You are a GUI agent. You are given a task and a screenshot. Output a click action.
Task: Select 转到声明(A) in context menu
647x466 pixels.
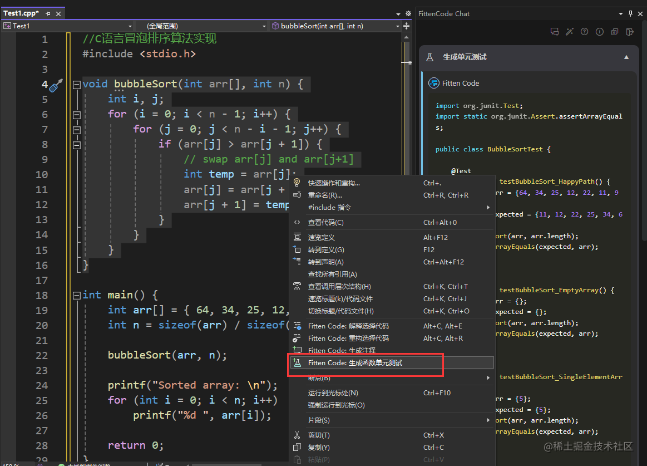coord(392,262)
